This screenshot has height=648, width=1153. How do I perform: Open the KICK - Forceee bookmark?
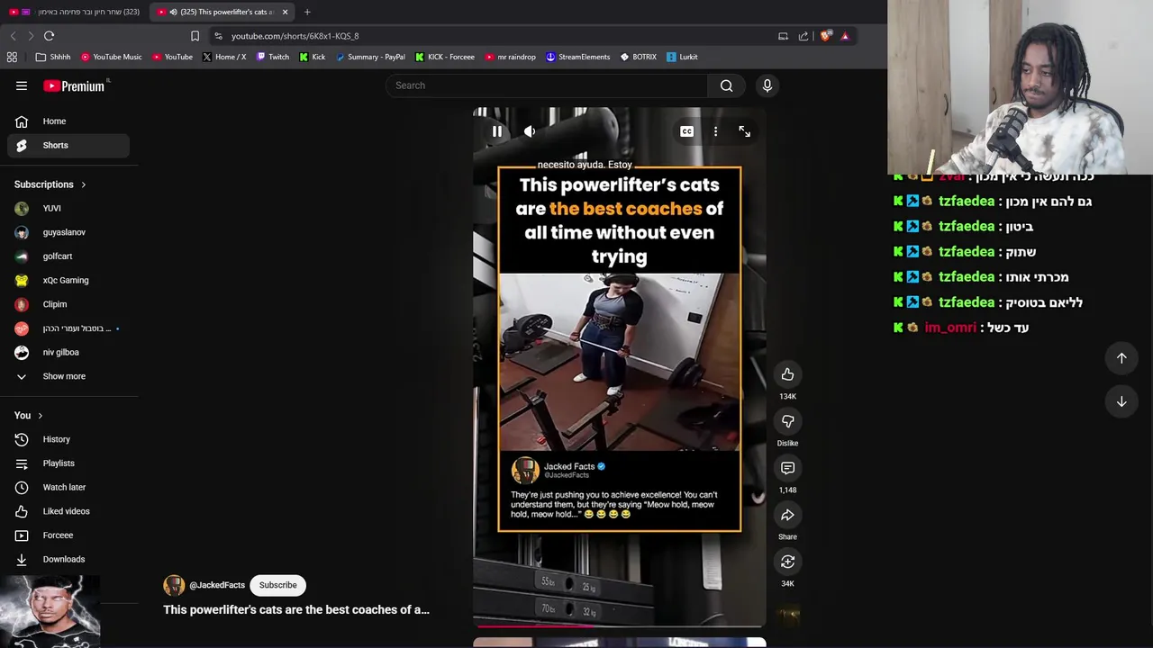point(445,57)
